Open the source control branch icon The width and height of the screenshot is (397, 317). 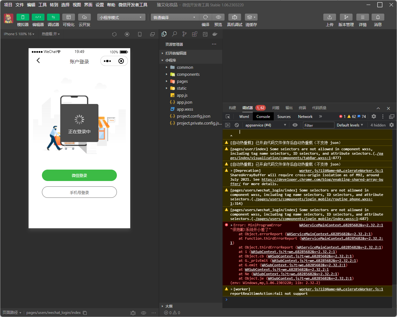(185, 34)
